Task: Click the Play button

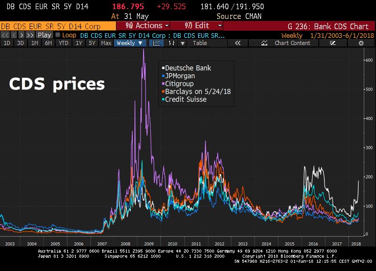Action: pyautogui.click(x=44, y=35)
